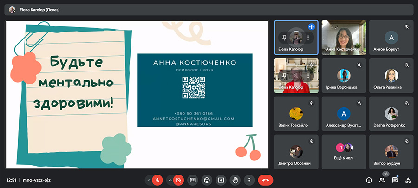This screenshot has width=418, height=188.
Task: Leave the call
Action: [265, 180]
